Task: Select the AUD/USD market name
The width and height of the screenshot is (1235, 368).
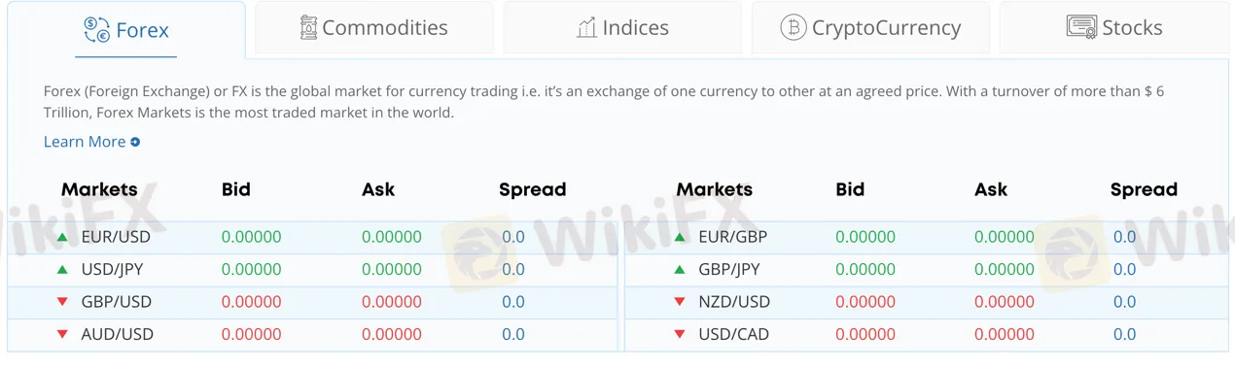Action: [x=118, y=334]
